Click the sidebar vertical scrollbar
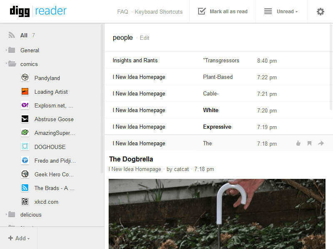Screen dimensions: 333x249 [x=102, y=98]
